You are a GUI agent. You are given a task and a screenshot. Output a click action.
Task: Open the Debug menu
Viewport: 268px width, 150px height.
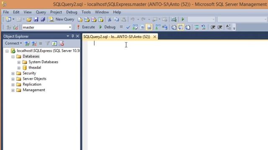pos(72,12)
